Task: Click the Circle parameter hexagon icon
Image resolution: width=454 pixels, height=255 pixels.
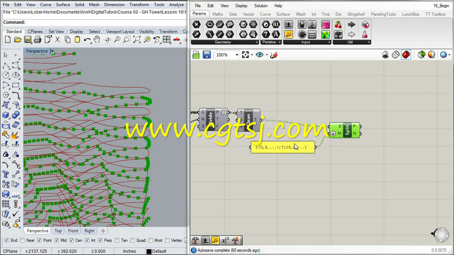Action: [x=209, y=25]
